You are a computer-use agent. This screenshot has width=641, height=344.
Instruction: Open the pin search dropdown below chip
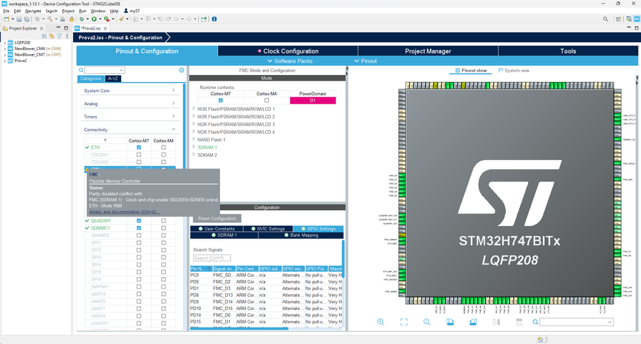(609, 322)
